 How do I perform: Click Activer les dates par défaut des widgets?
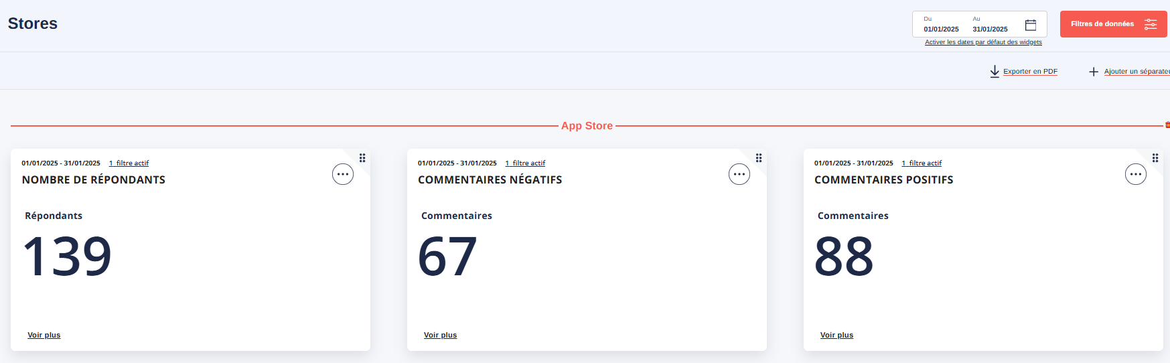[983, 42]
